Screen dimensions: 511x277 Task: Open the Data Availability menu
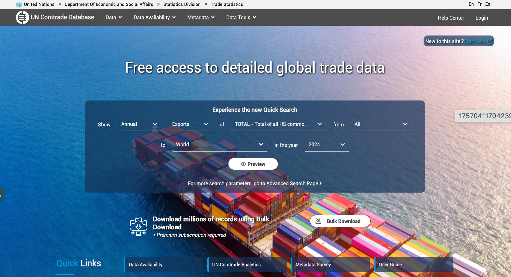tap(155, 18)
